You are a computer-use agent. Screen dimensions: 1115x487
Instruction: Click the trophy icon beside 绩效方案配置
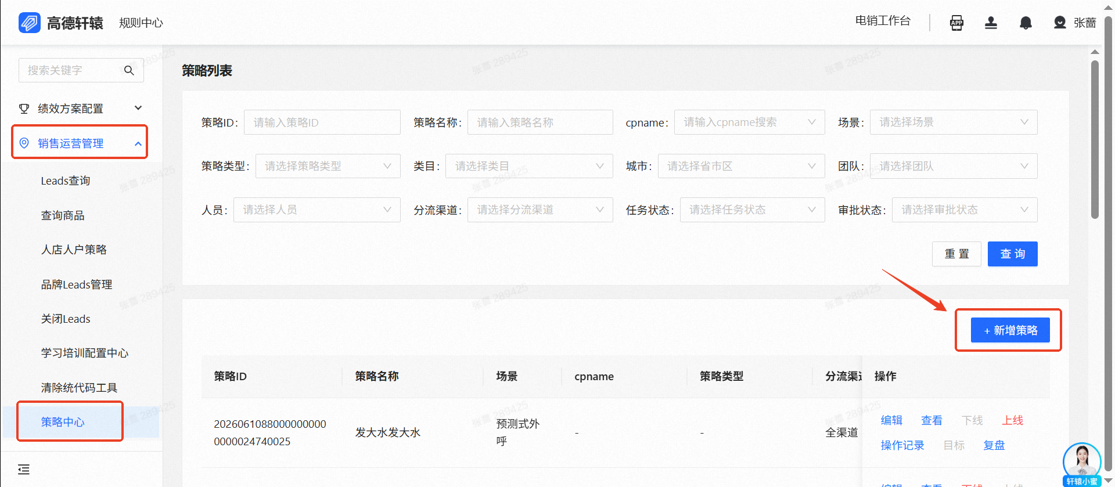point(24,109)
